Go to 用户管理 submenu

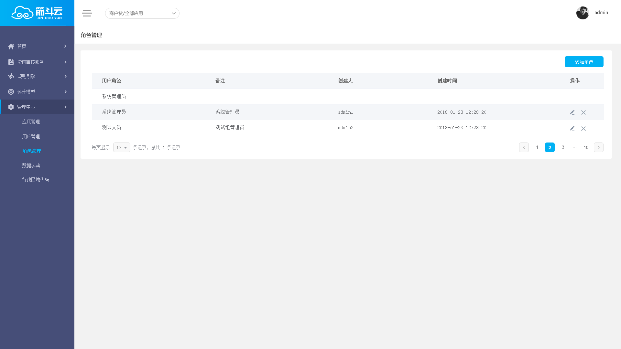(31, 137)
